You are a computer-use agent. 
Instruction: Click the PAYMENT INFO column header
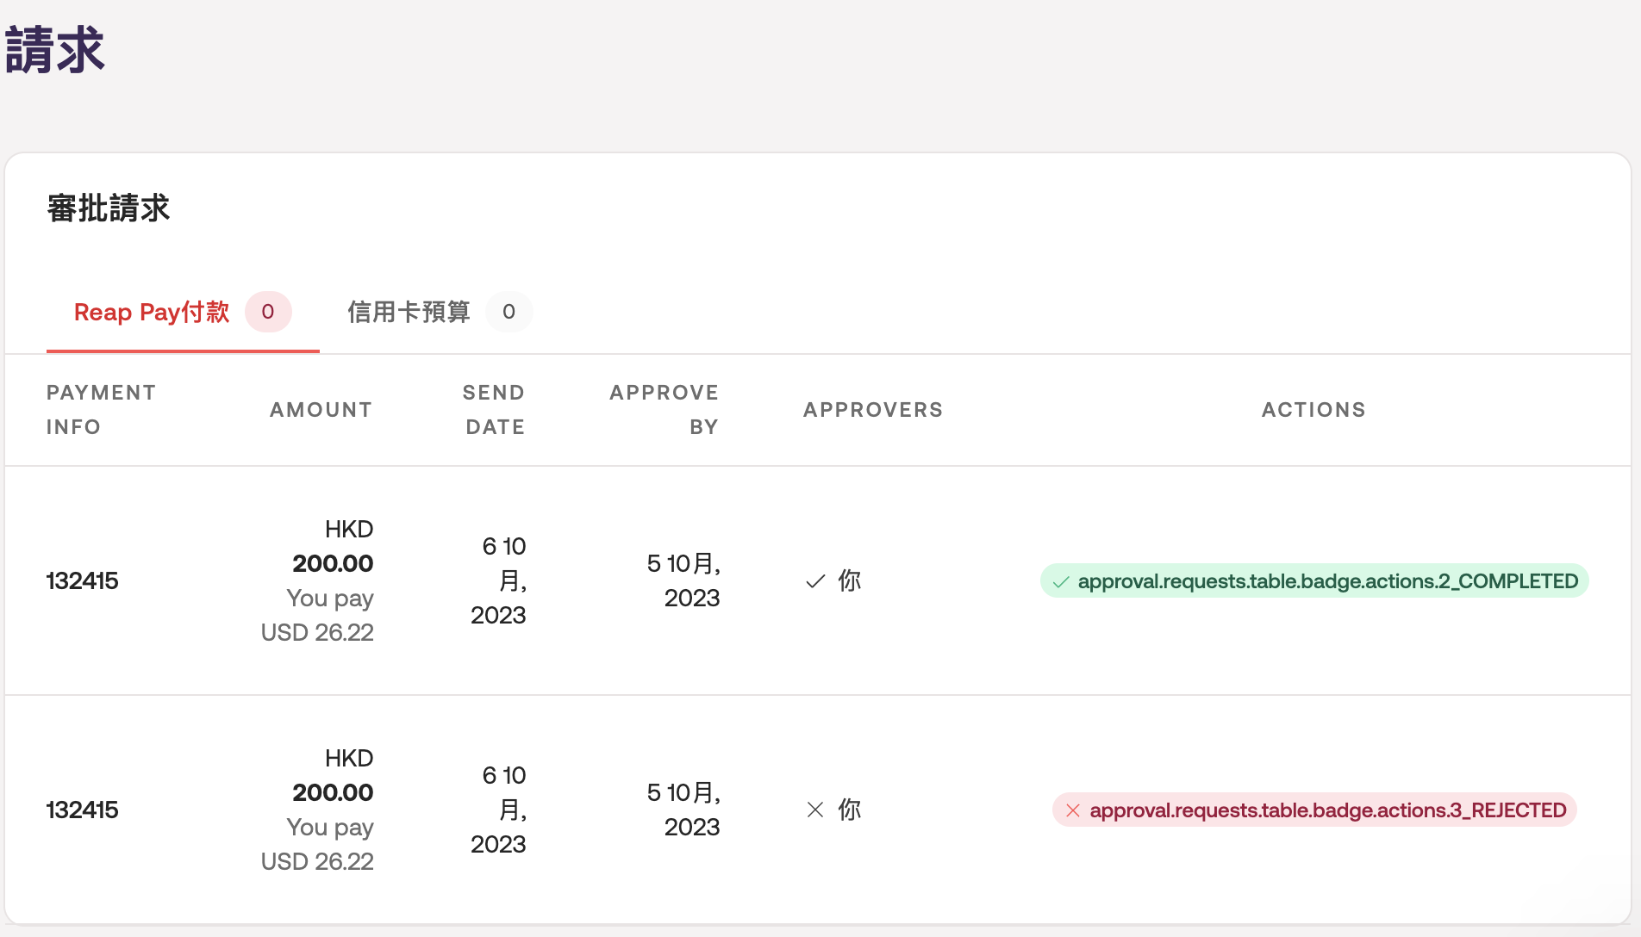[101, 410]
